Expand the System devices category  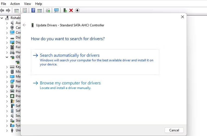click(7, 126)
